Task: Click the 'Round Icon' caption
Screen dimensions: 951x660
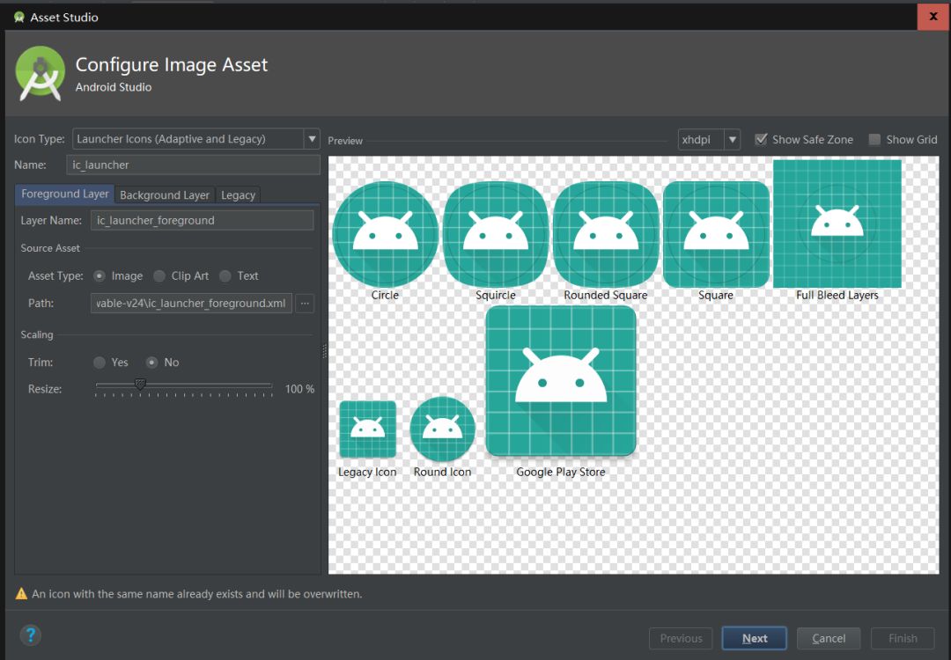Action: tap(443, 473)
